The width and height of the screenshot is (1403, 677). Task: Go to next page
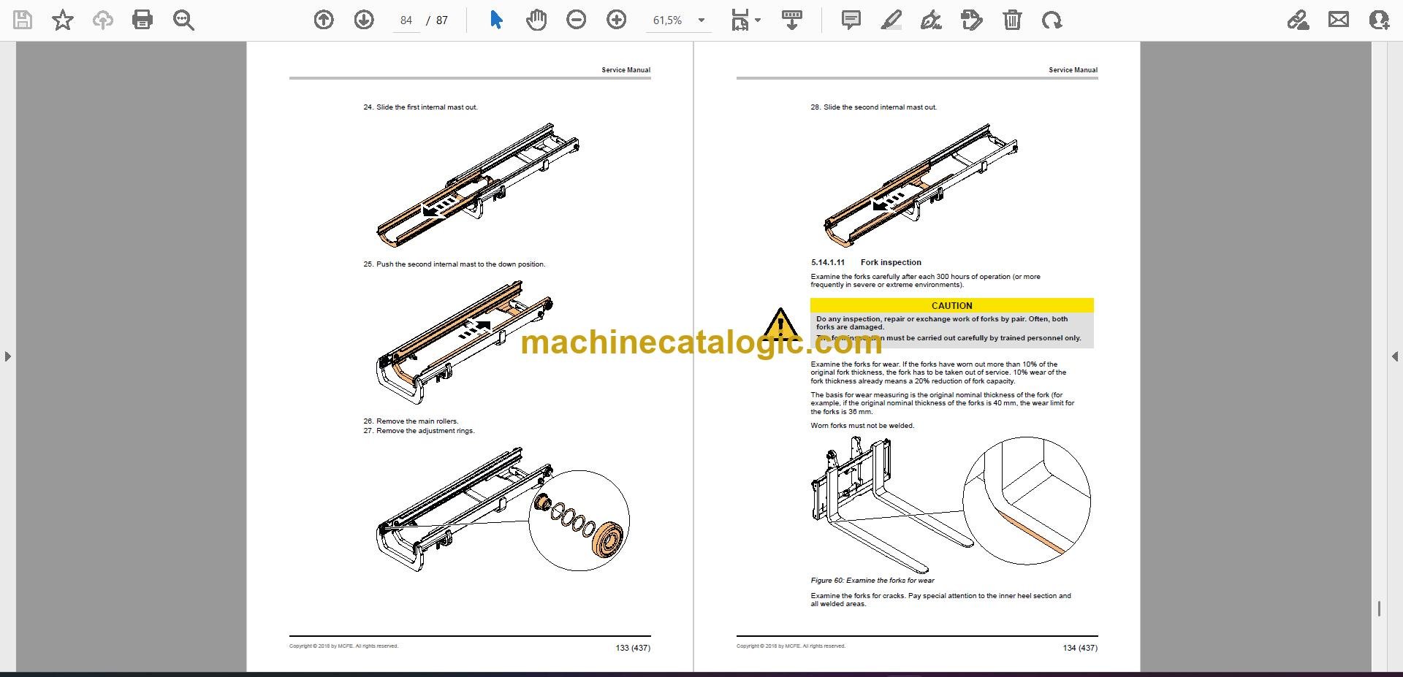(364, 20)
